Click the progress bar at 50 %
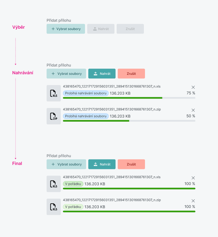 coord(129,121)
